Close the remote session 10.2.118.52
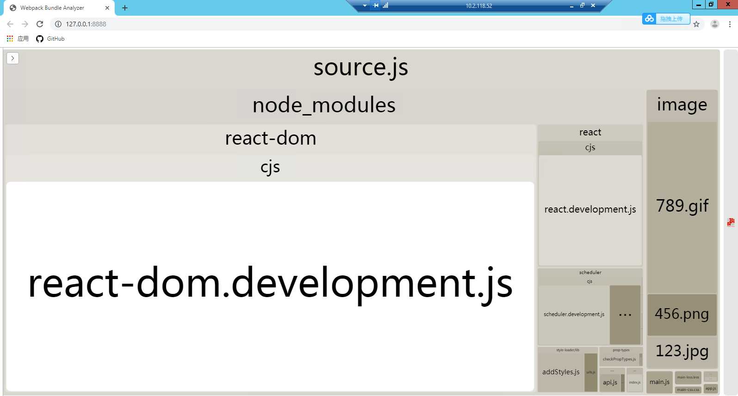Screen dimensions: 738x396 (x=593, y=6)
